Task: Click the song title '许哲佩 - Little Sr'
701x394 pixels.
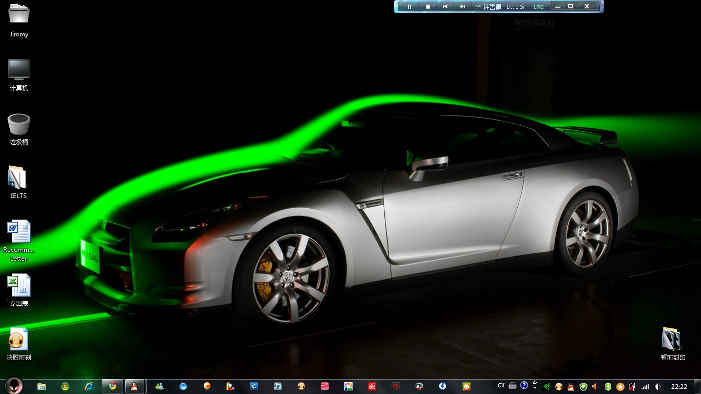Action: click(504, 7)
